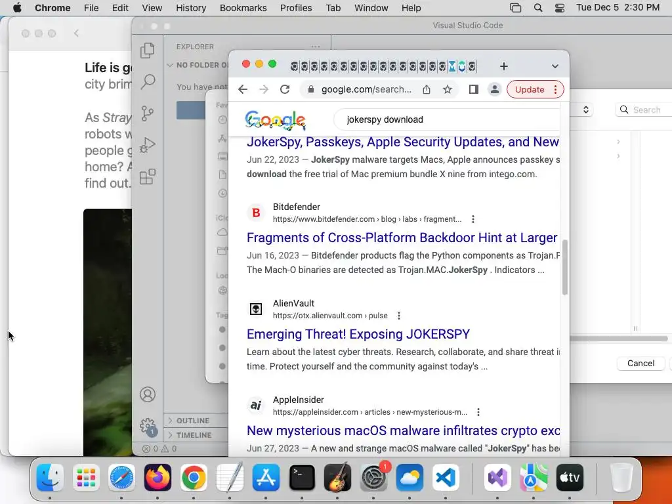The height and width of the screenshot is (504, 672).
Task: Open more options for the Bitdefender result
Action: [473, 219]
